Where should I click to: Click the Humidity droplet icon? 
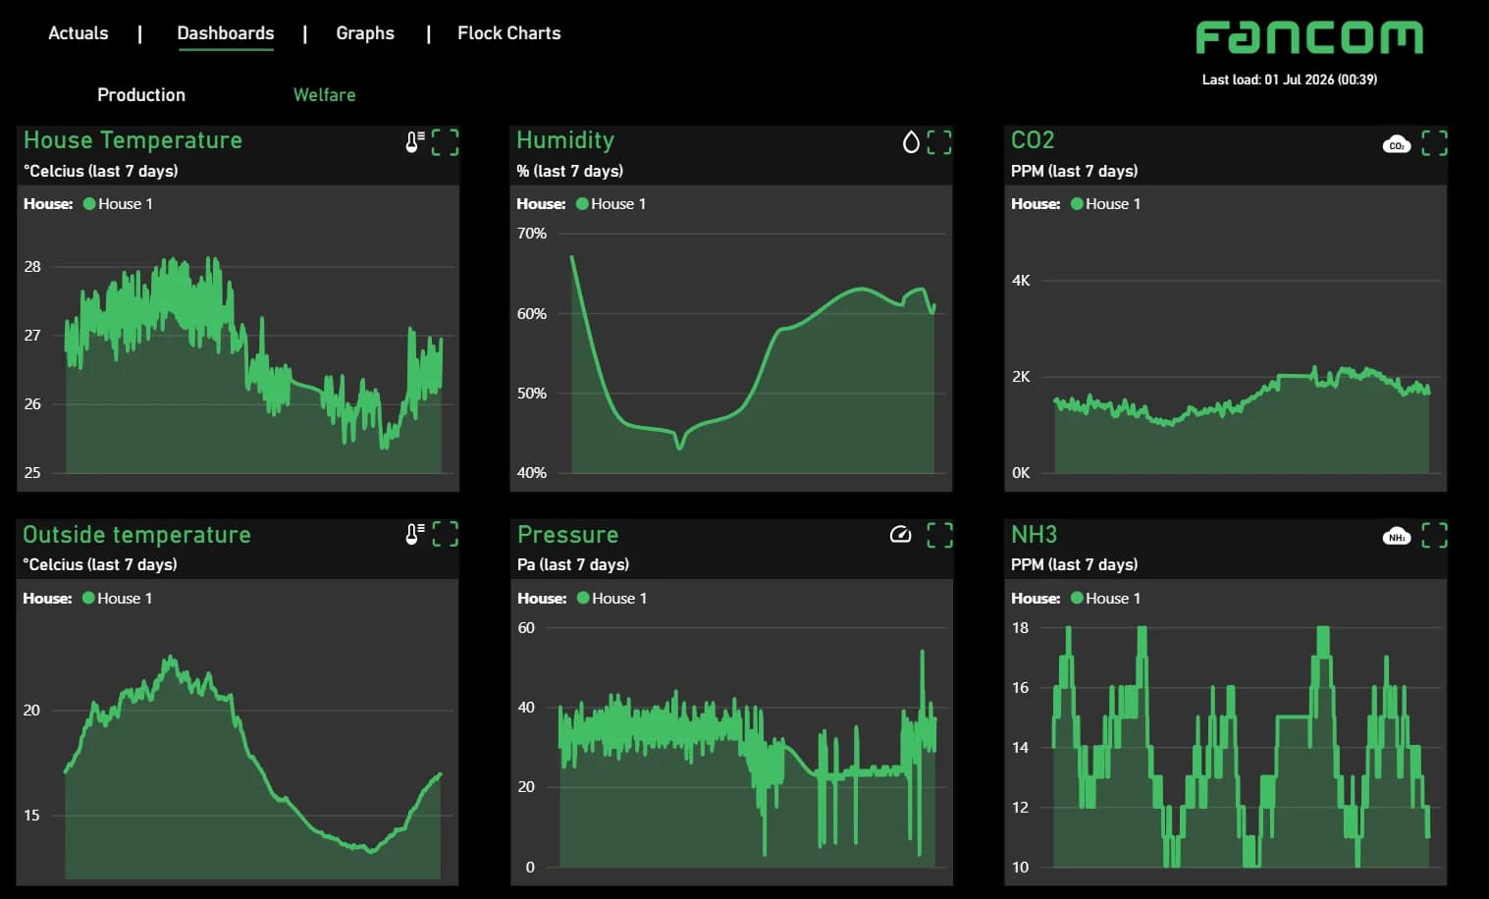click(911, 142)
